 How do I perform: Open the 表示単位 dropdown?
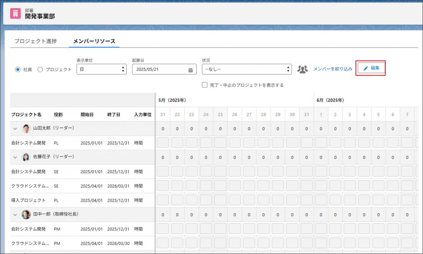pos(102,69)
